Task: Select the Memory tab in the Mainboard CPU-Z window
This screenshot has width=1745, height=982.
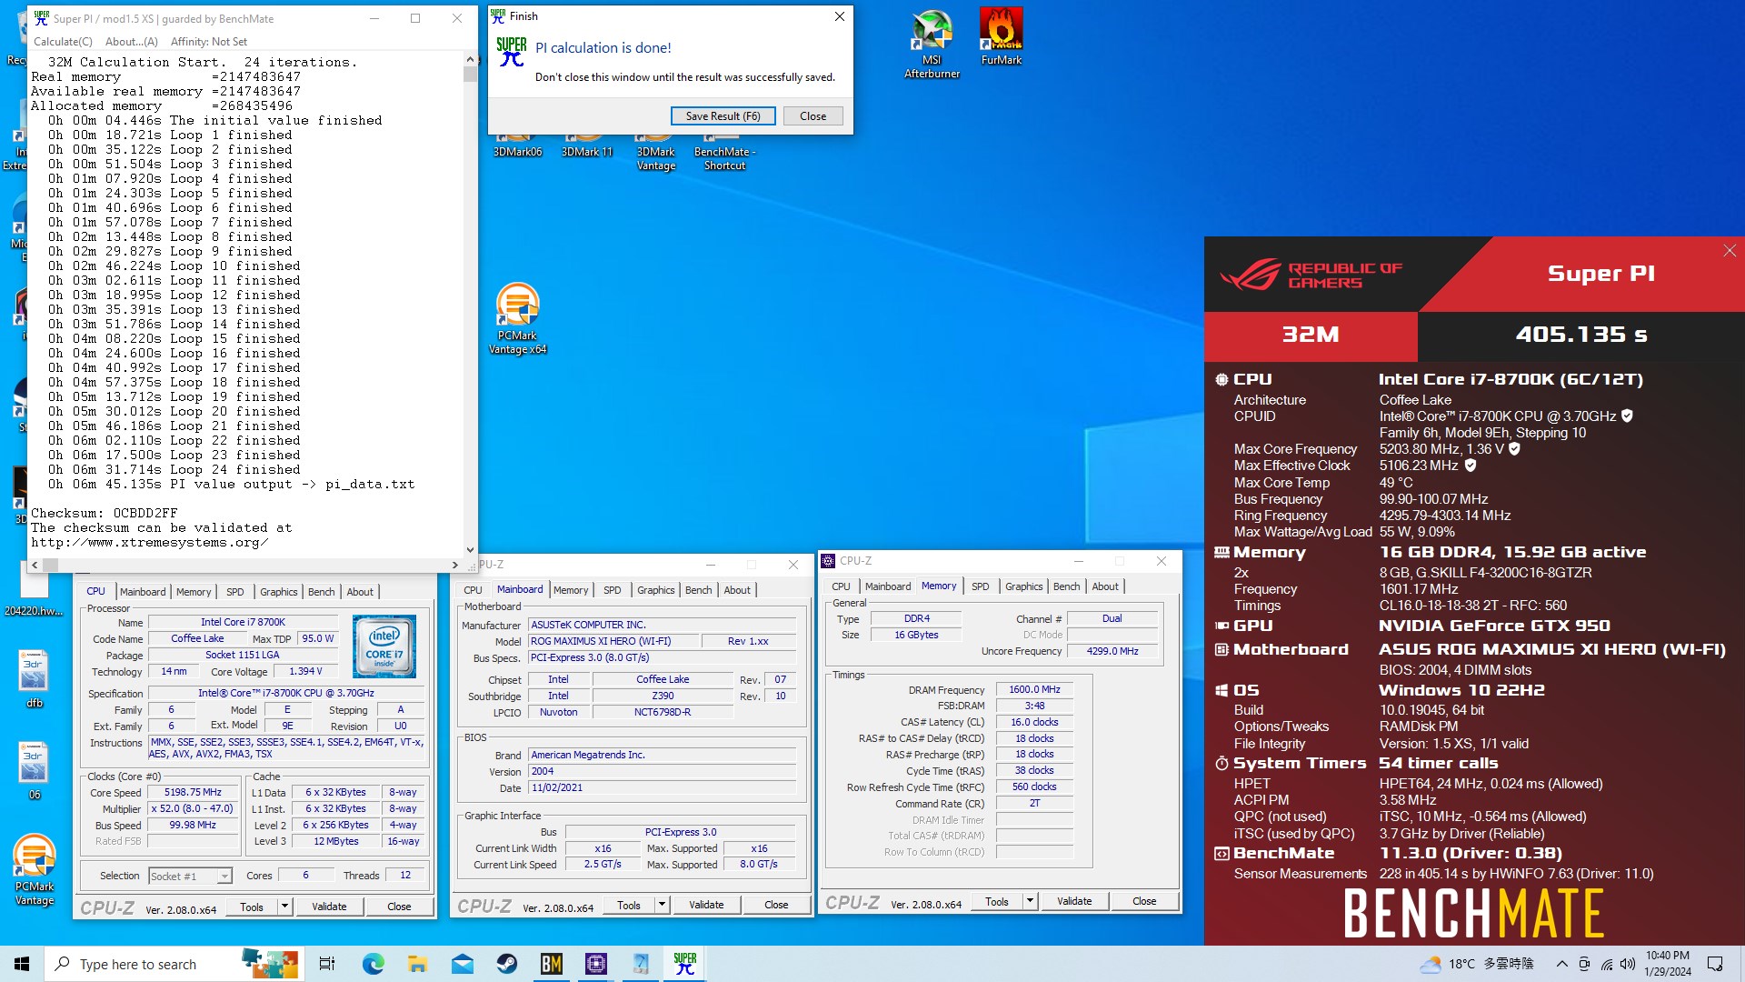Action: 571,590
